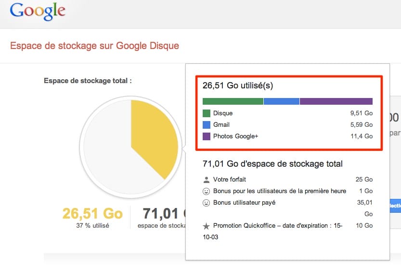This screenshot has width=401, height=269.
Task: Click the Disque label in usage list
Action: click(223, 113)
